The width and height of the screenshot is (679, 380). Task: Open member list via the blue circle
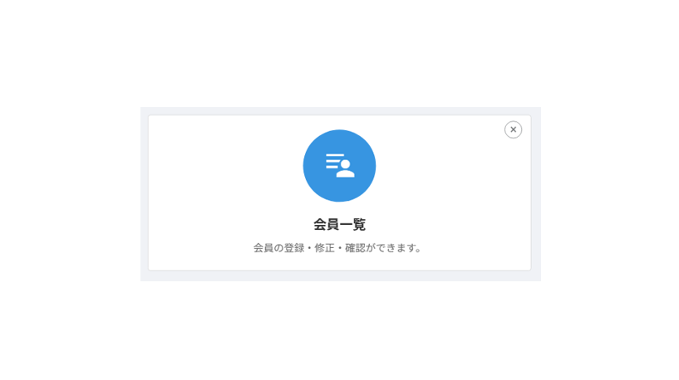(339, 166)
